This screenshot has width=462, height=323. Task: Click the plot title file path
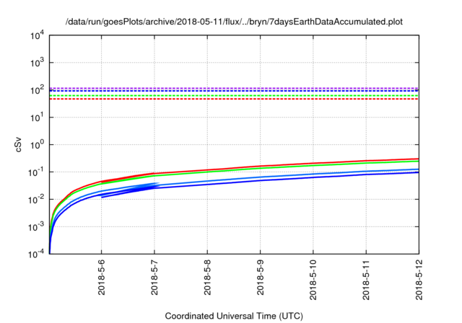pyautogui.click(x=234, y=22)
